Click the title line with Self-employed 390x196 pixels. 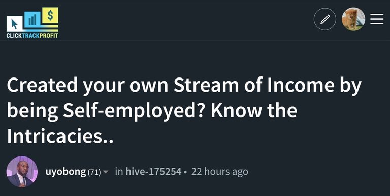[x=152, y=111]
